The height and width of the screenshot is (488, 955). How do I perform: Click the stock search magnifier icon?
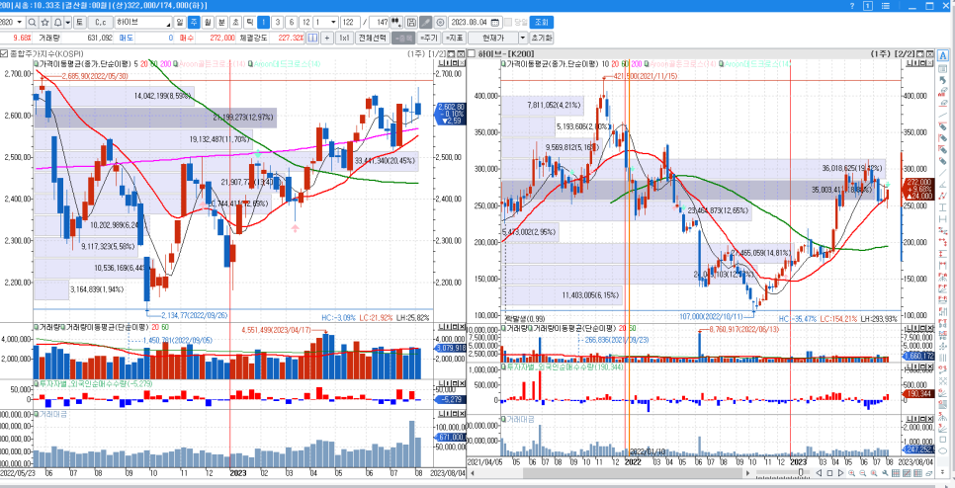coord(33,22)
